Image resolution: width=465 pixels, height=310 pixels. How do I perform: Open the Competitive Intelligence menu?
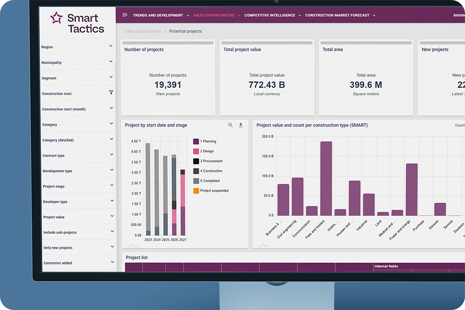pos(272,15)
